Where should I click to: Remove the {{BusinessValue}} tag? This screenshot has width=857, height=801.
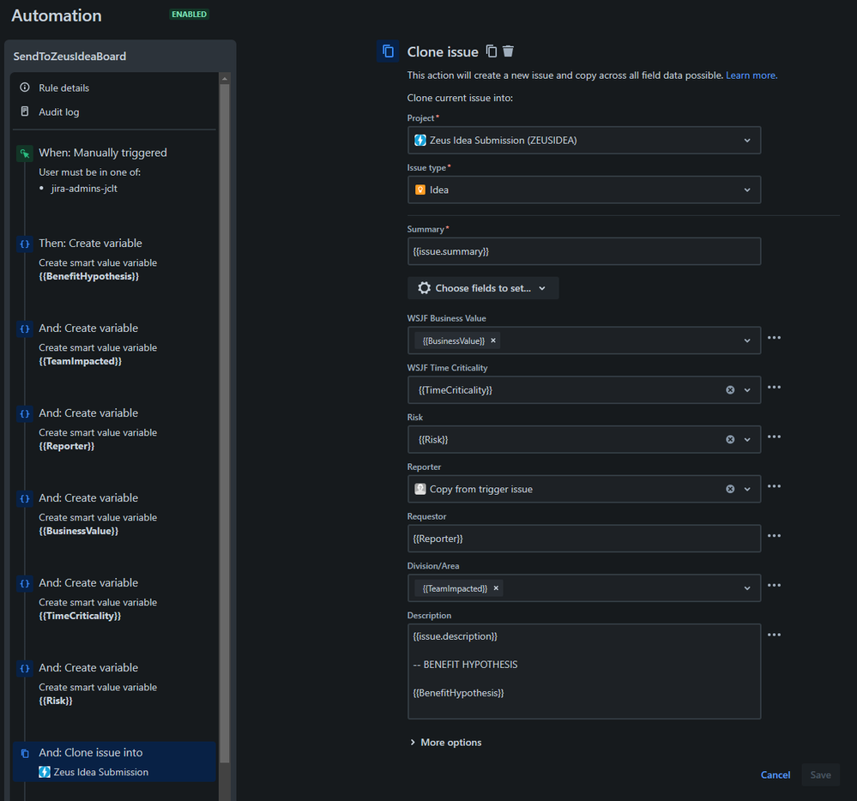[x=493, y=340]
